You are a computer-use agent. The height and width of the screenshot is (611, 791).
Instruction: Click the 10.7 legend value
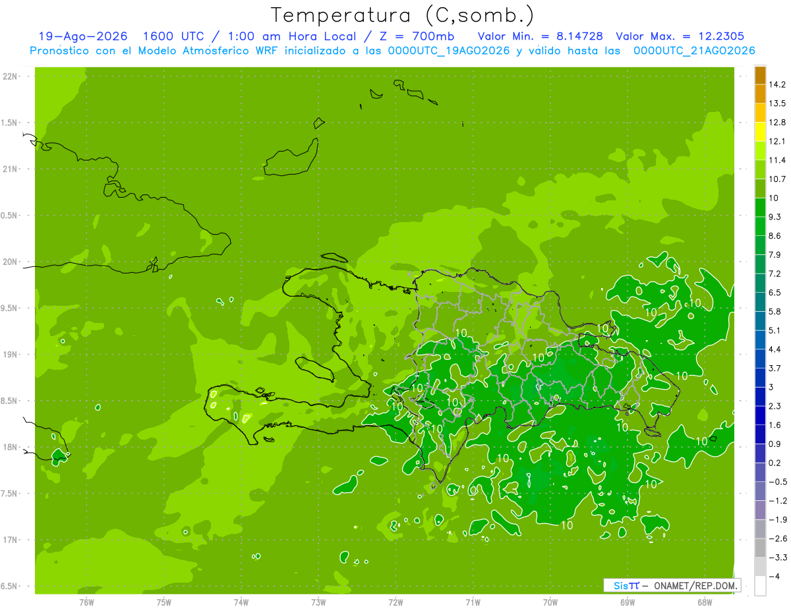(778, 179)
